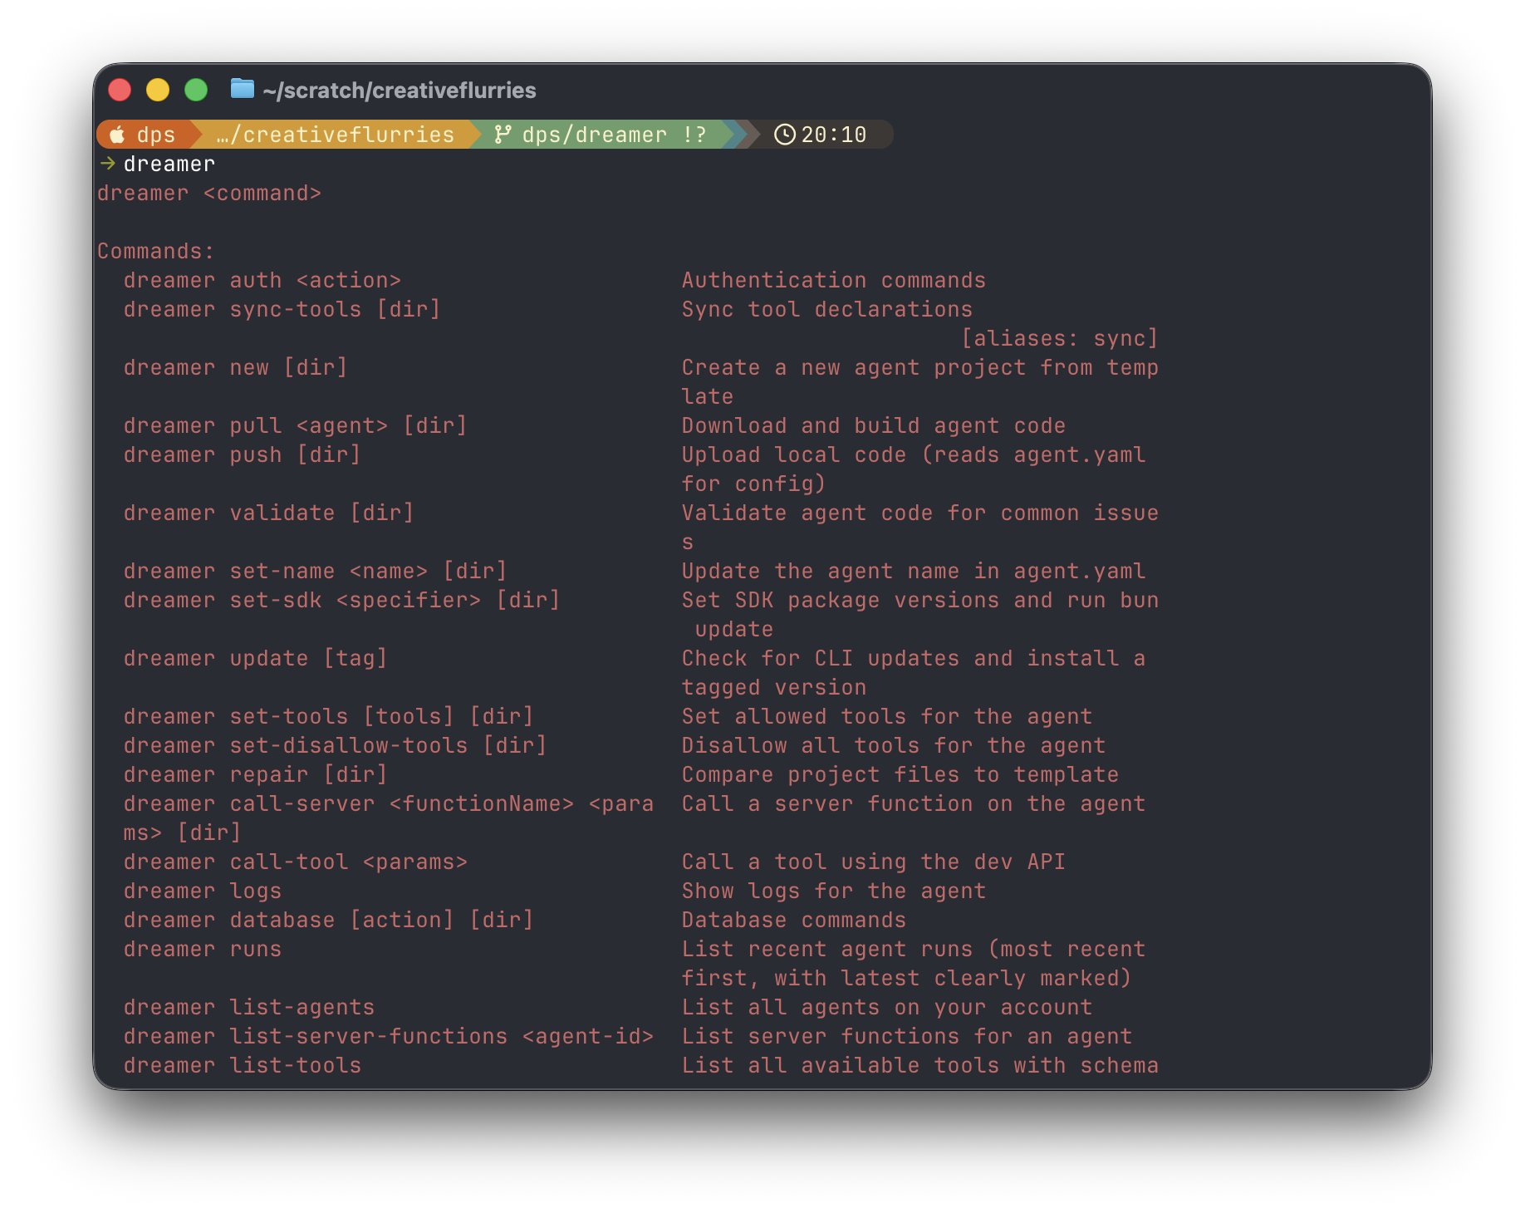
Task: Click the dreamer logs command entry
Action: tap(202, 890)
